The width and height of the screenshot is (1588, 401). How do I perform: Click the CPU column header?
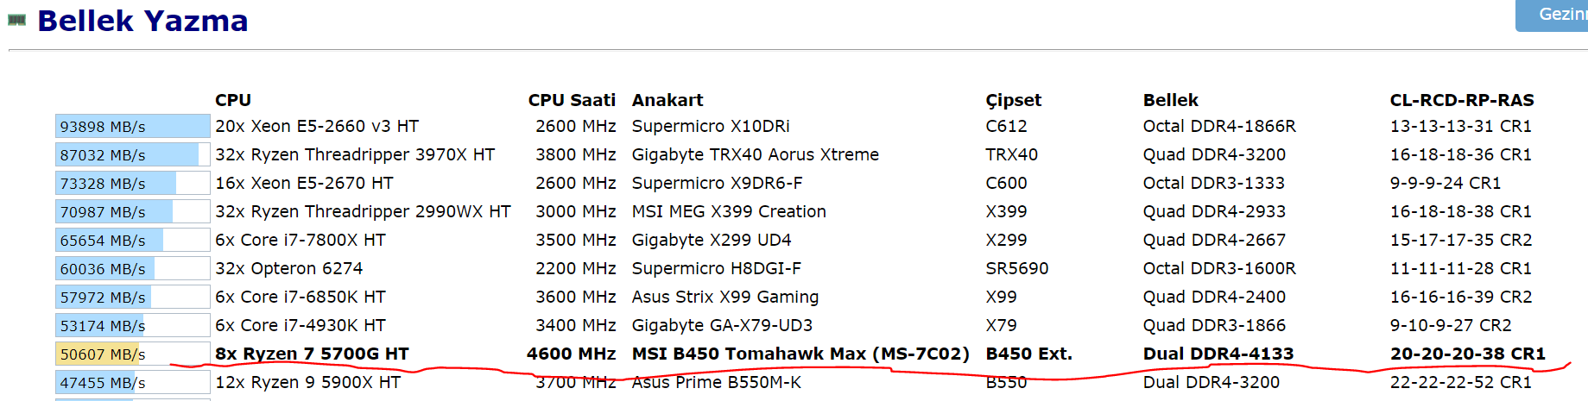coord(233,100)
